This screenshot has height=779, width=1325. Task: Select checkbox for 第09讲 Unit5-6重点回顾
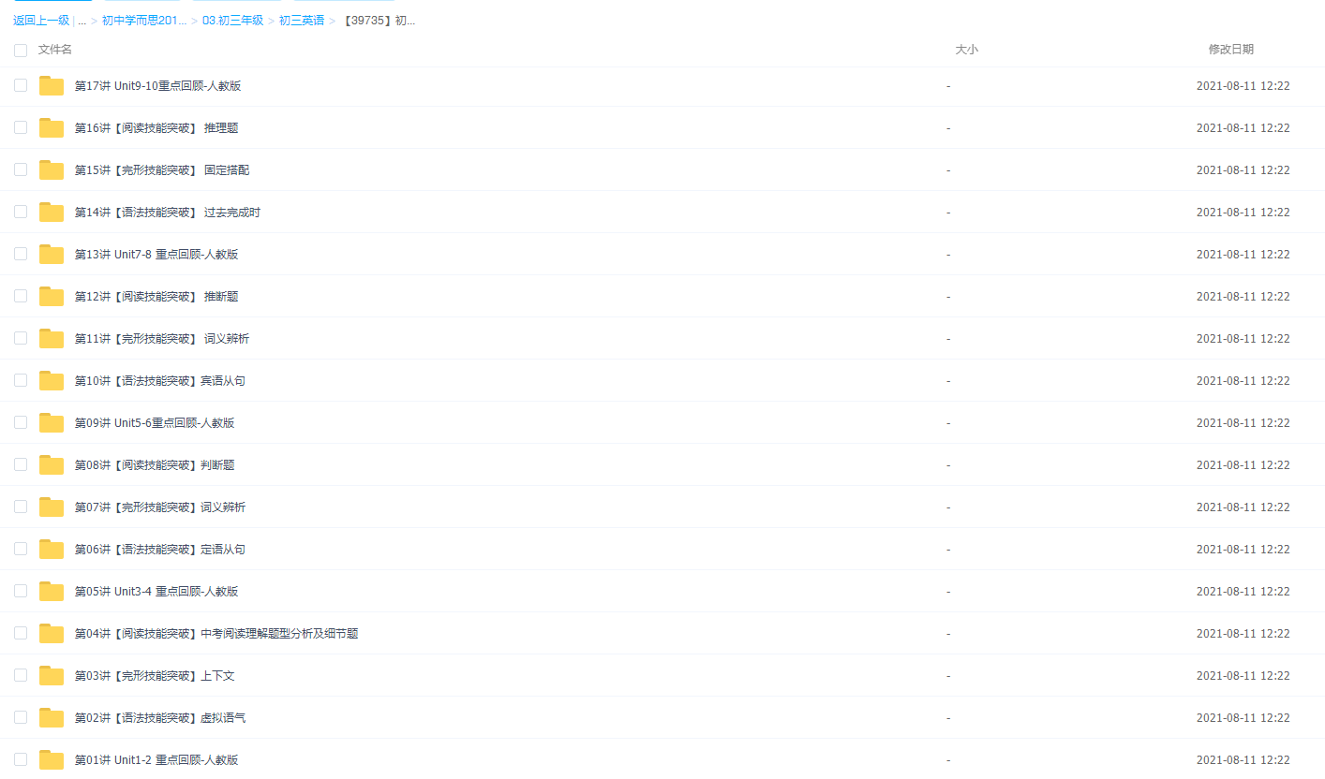(x=21, y=422)
